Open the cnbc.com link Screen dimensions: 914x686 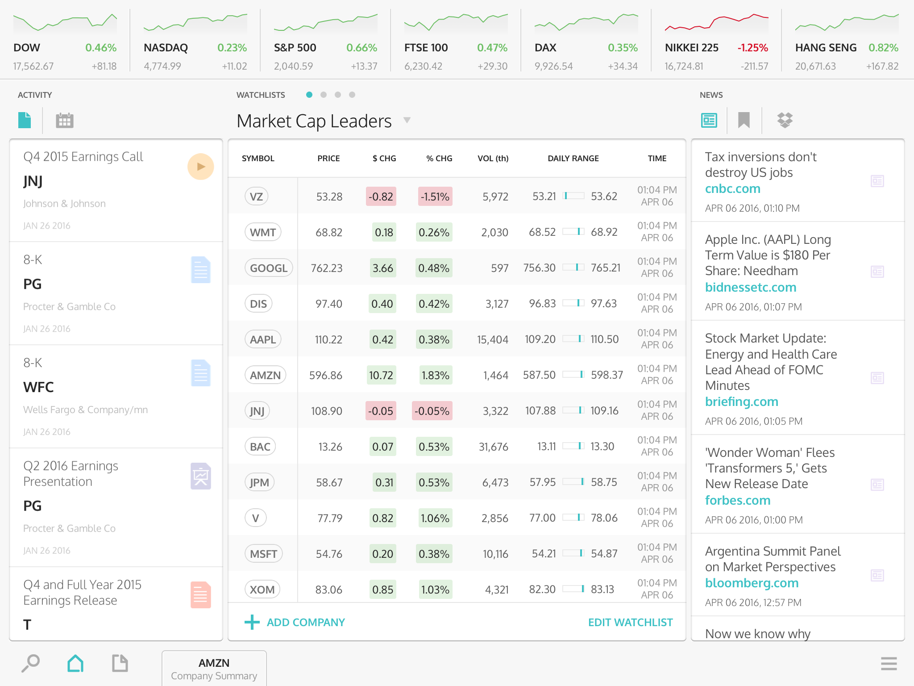point(732,188)
